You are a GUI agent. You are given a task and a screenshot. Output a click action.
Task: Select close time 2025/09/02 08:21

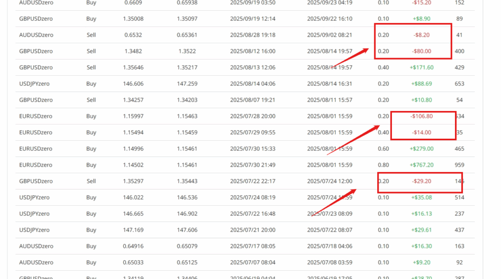pyautogui.click(x=329, y=35)
